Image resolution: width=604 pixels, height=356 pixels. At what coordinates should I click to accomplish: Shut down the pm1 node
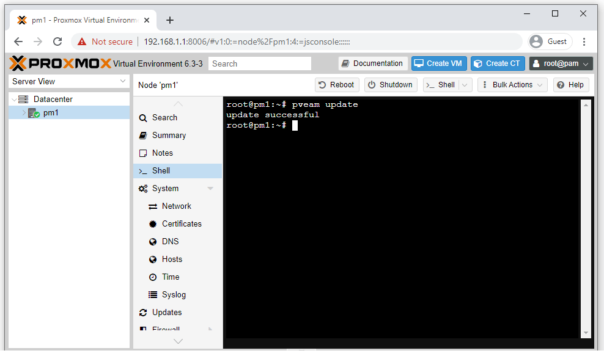tap(391, 85)
